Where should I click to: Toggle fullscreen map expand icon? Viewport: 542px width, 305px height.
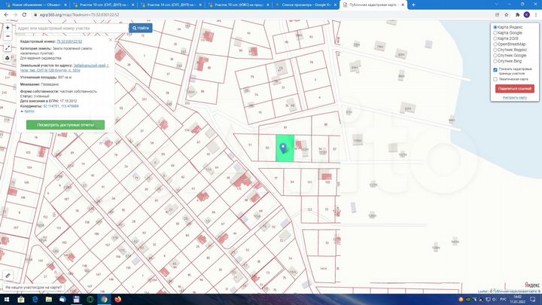click(x=8, y=47)
